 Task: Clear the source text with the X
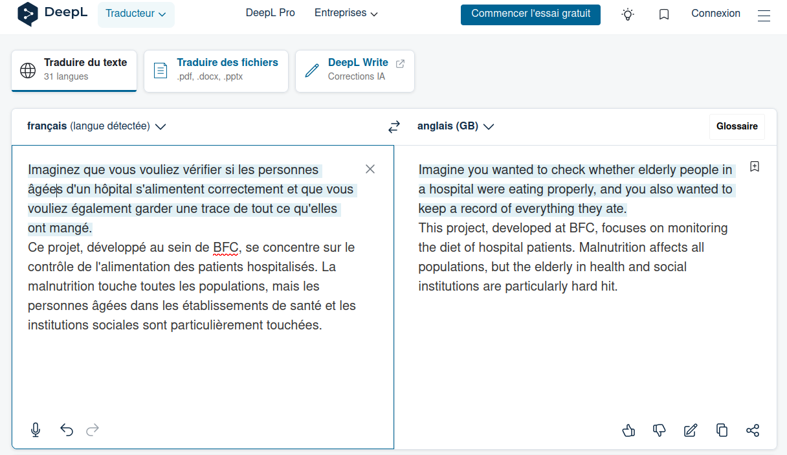[x=370, y=169]
